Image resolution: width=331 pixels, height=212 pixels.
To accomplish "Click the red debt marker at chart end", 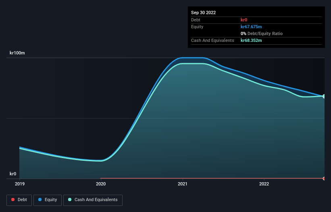I will point(324,179).
